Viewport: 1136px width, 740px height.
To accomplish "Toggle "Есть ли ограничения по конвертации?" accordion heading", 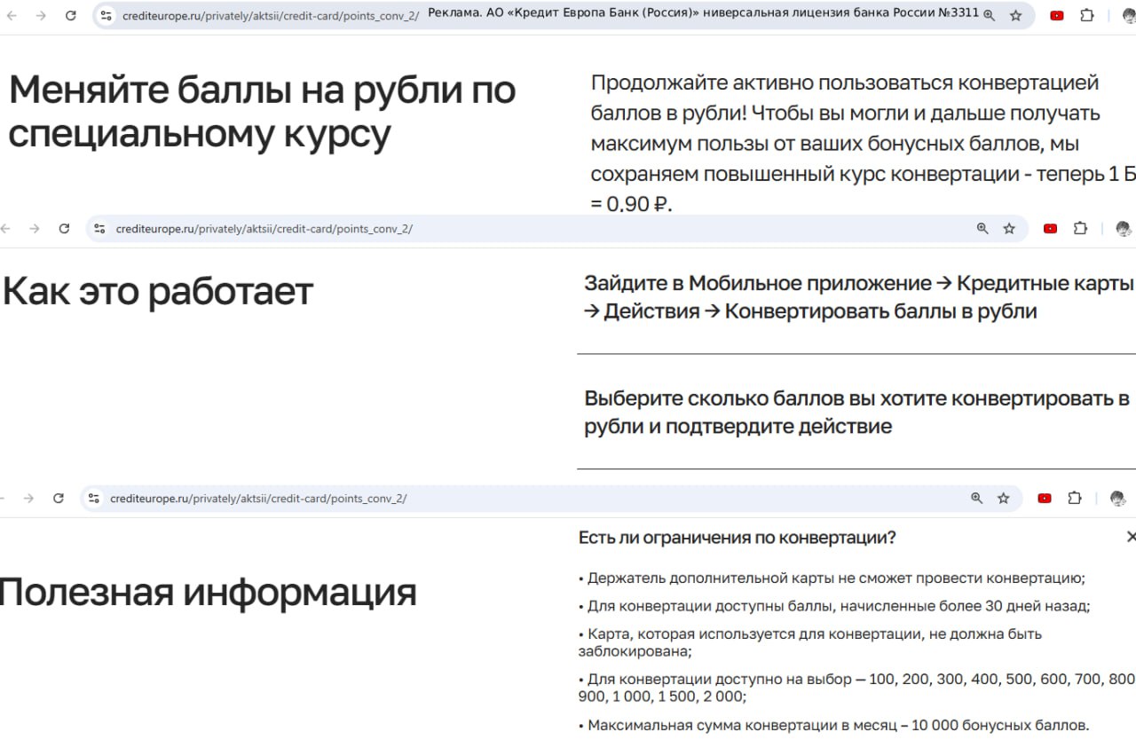I will click(737, 538).
